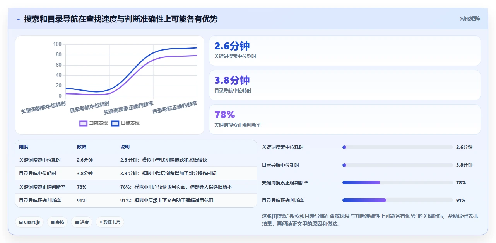Click the 对比矩阵 label in header

coord(470,19)
